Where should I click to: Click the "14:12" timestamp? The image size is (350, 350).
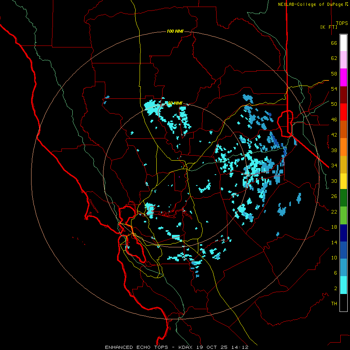pos(240,347)
